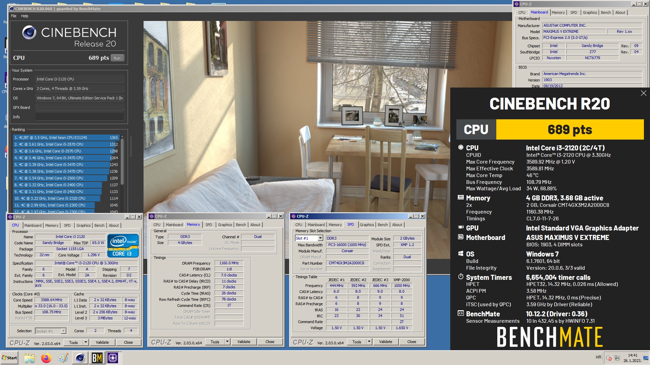Click Validate in CPU-Z Memory window

(244, 342)
